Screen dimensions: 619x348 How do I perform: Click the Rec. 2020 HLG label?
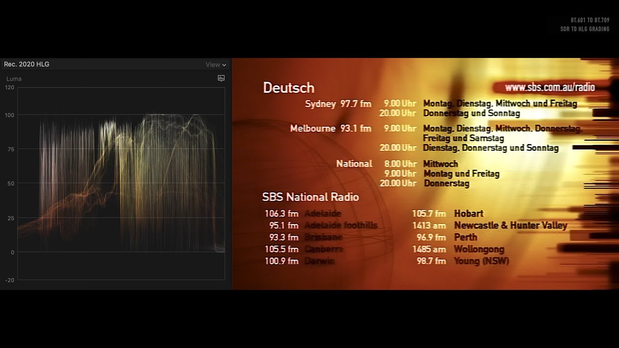(x=27, y=64)
